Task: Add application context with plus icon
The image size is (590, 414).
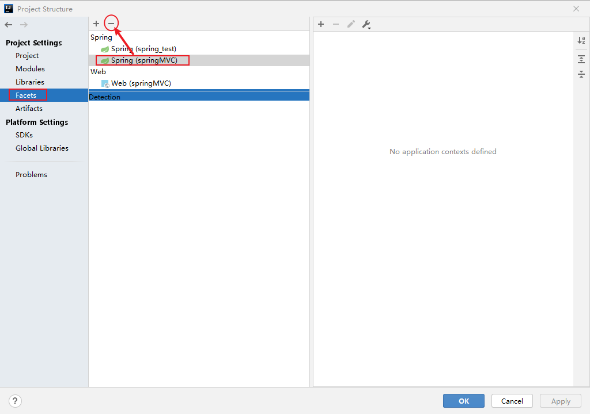Action: [321, 24]
